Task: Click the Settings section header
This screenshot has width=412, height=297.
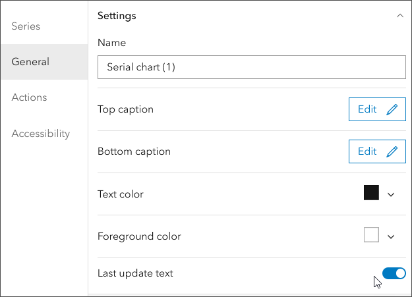Action: click(117, 16)
